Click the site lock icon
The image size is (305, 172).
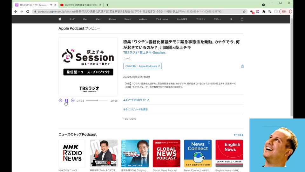click(x=35, y=11)
